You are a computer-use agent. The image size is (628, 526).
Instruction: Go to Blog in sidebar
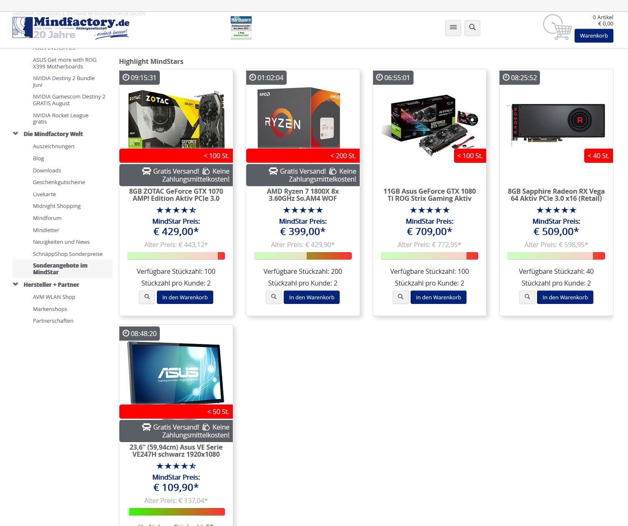click(38, 158)
